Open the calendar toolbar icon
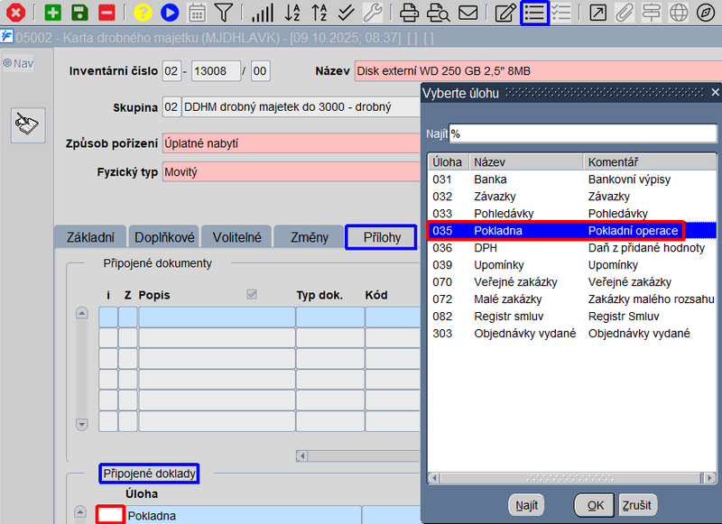Viewport: 722px width, 524px height. pos(197,13)
